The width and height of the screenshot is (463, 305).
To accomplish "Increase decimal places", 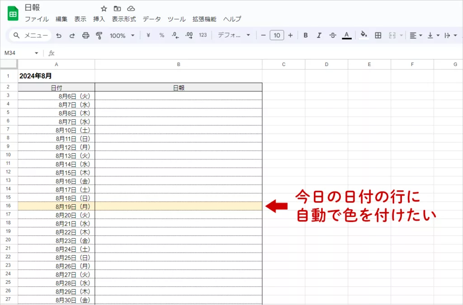I will (189, 35).
